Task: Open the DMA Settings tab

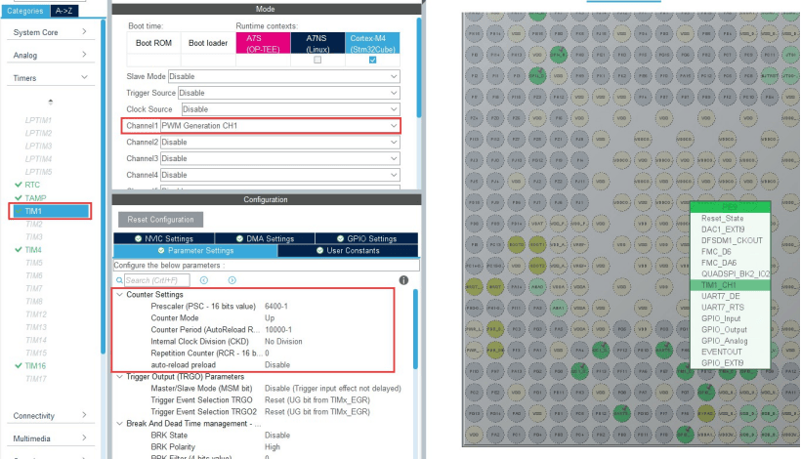Action: pos(265,238)
